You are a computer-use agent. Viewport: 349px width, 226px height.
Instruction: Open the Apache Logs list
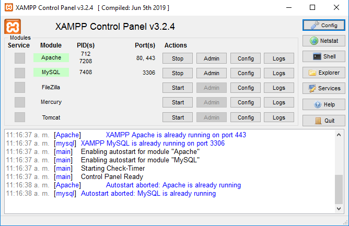(x=279, y=58)
